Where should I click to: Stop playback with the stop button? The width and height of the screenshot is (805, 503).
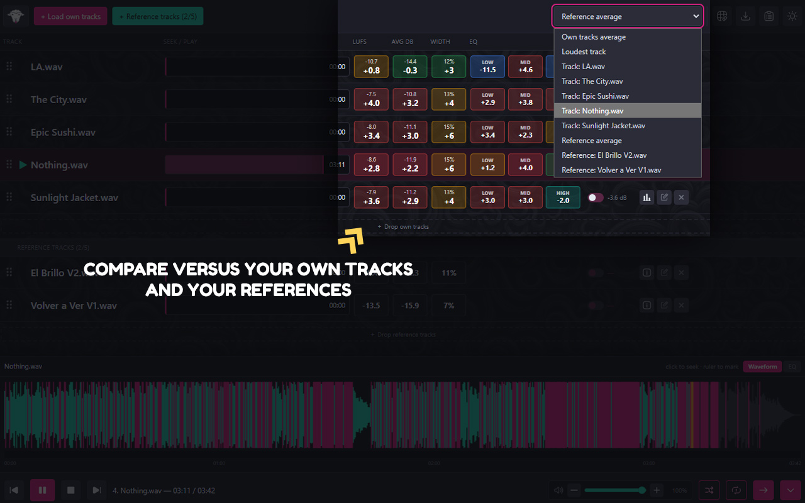tap(71, 490)
